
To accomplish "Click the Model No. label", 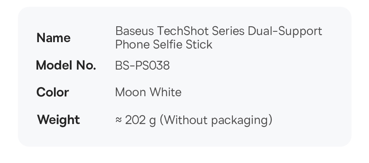I will coord(66,65).
